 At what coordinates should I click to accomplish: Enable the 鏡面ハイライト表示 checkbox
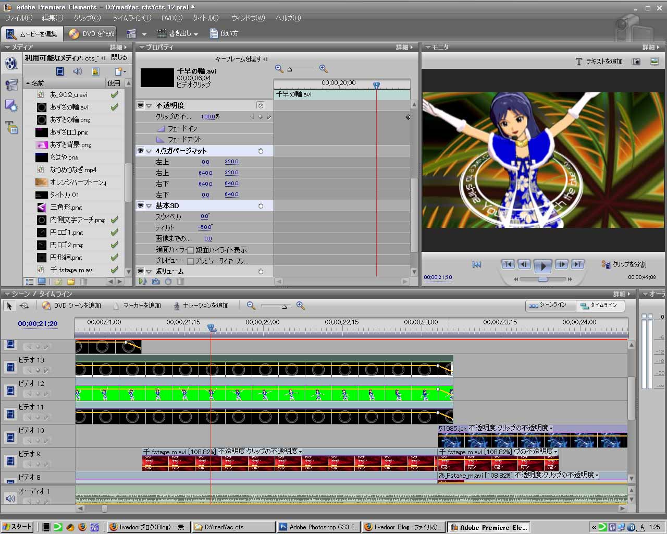click(x=190, y=250)
